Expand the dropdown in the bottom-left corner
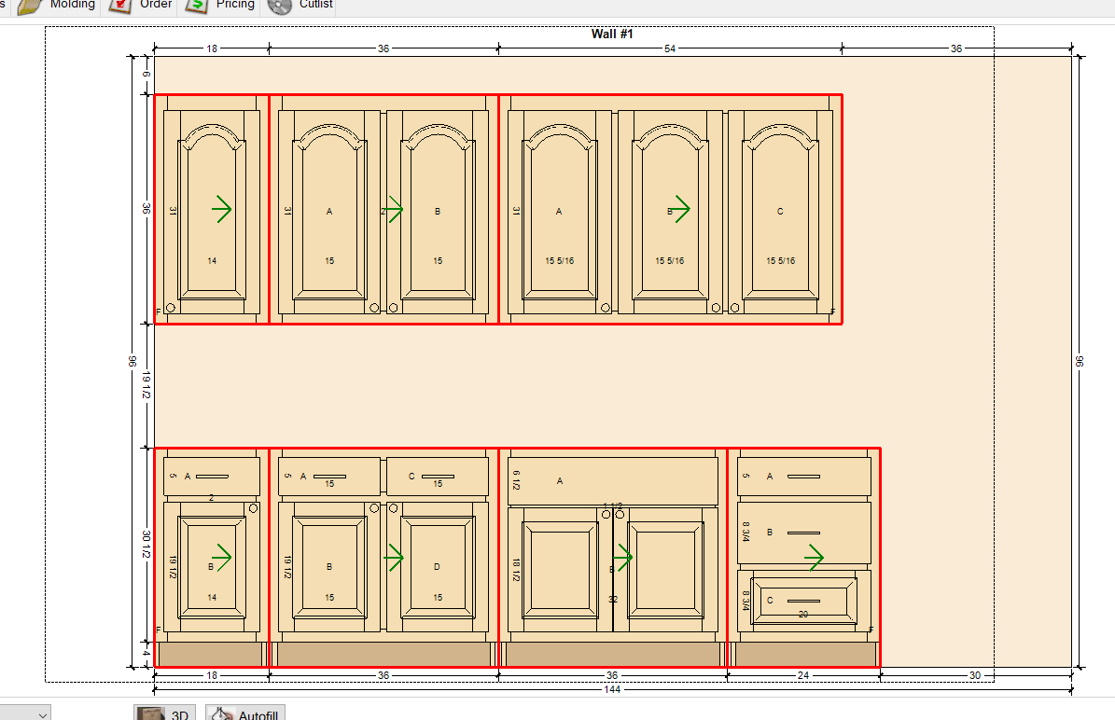The width and height of the screenshot is (1115, 720). pos(42,713)
